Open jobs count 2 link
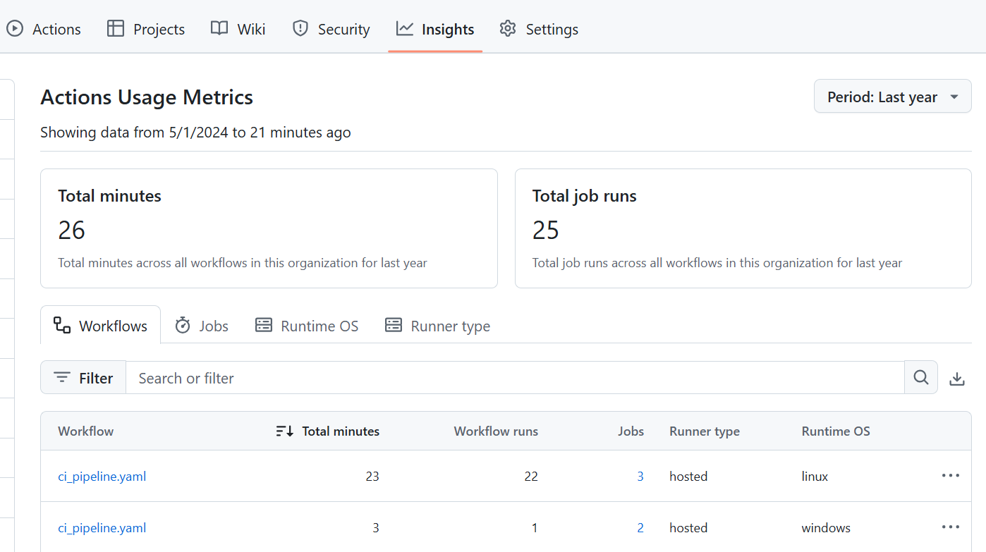986x552 pixels. click(640, 527)
